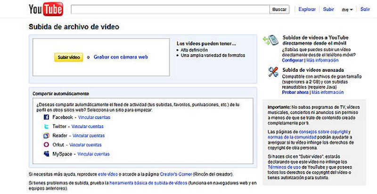Click the Twitter bird icon
Viewport: 377px width, 194px height.
(x=46, y=127)
